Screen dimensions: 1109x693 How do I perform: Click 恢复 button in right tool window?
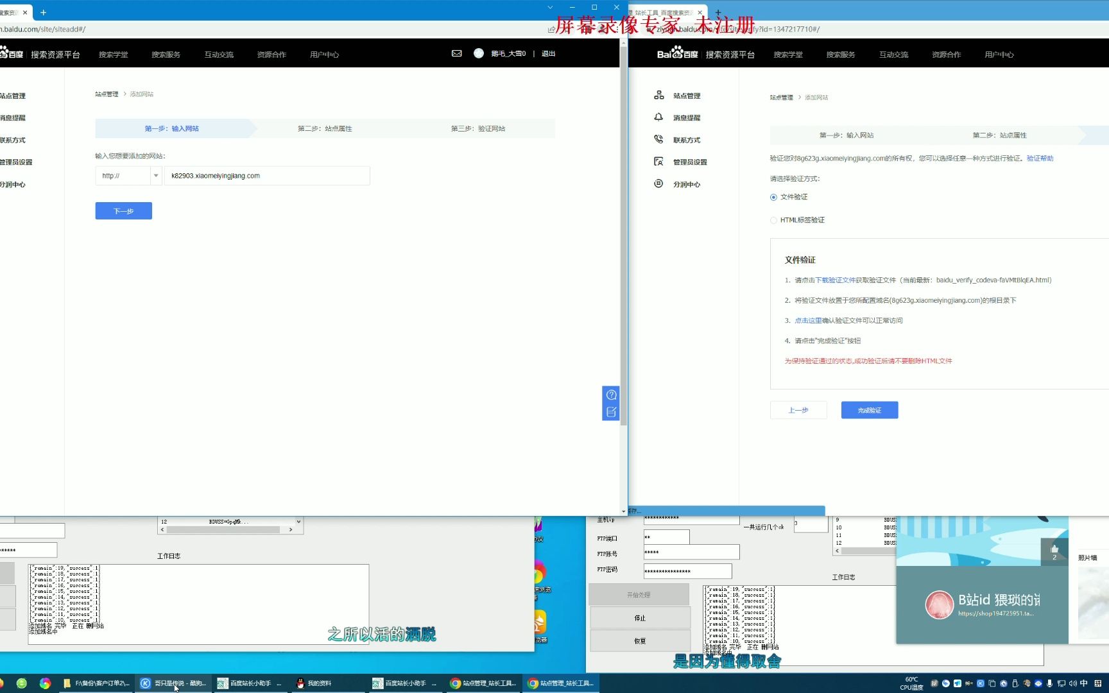[640, 641]
